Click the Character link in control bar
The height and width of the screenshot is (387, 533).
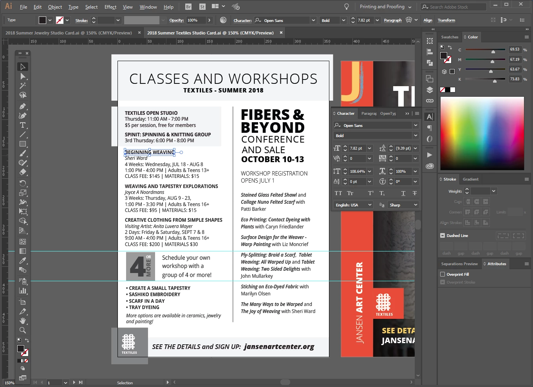tap(242, 20)
